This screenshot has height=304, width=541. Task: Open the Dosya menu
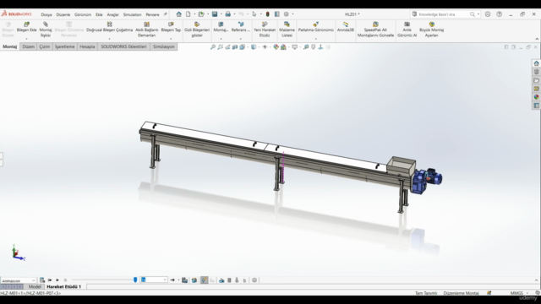tap(46, 14)
